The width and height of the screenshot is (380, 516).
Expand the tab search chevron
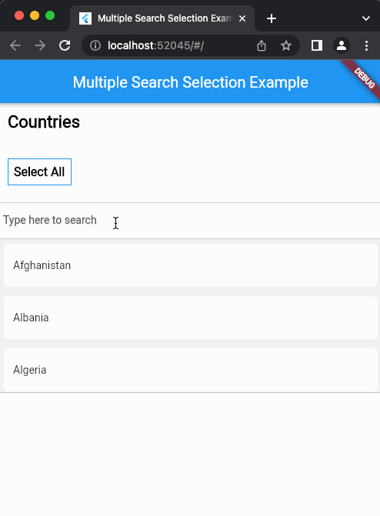point(366,18)
